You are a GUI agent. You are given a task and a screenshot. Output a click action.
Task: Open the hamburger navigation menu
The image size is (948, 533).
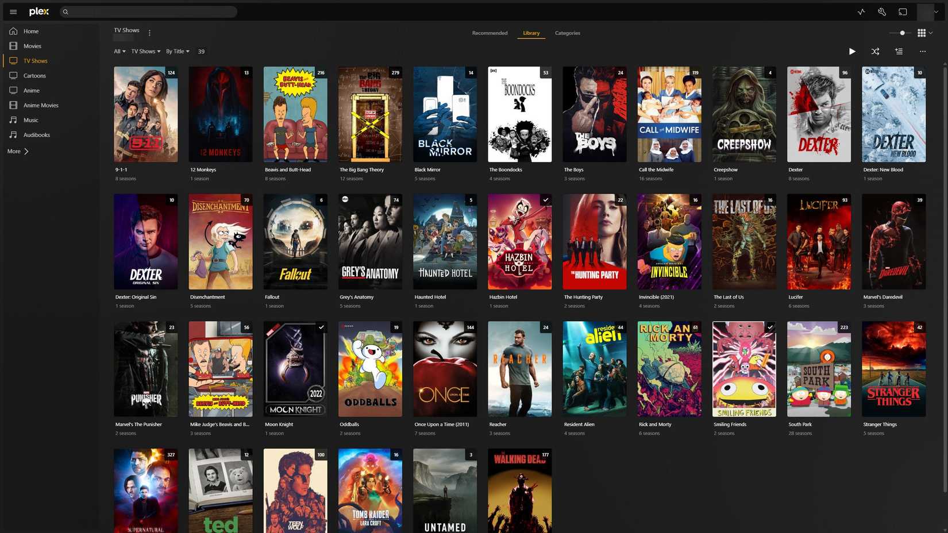[13, 11]
